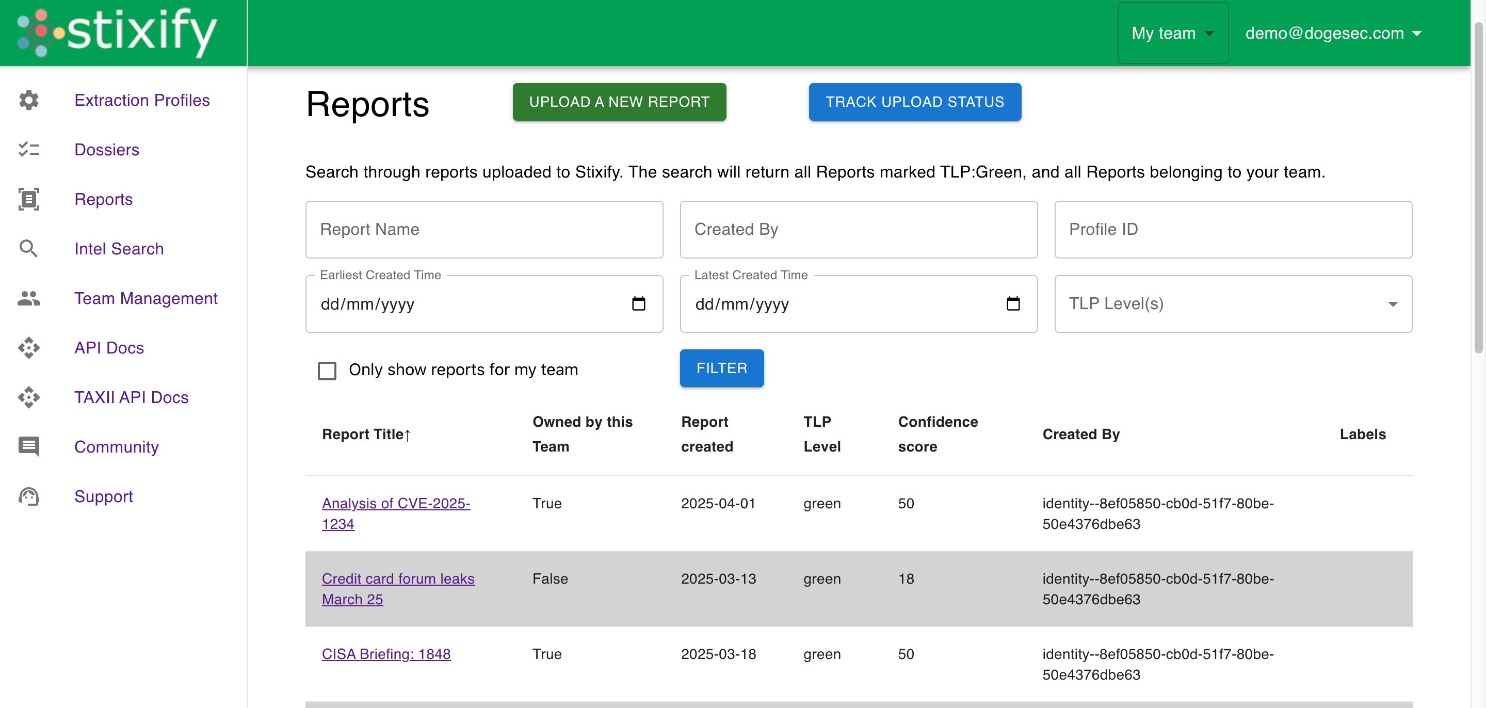The height and width of the screenshot is (708, 1486).
Task: Focus the Created By filter field
Action: (859, 229)
